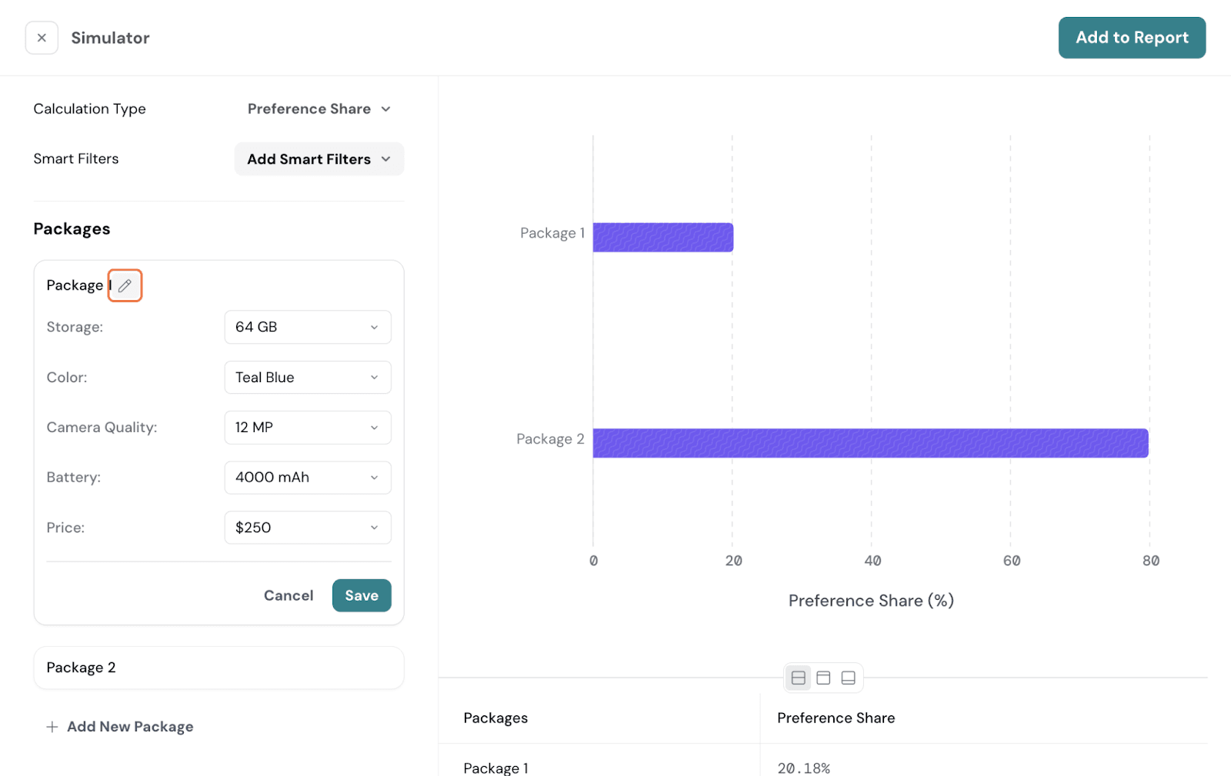This screenshot has width=1231, height=776.
Task: Select the bottom-bar panel layout icon
Action: [848, 678]
